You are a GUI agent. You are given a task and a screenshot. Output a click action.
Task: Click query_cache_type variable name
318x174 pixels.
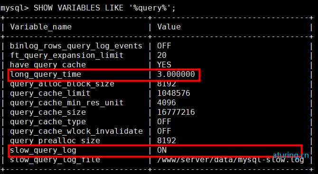tap(48, 122)
